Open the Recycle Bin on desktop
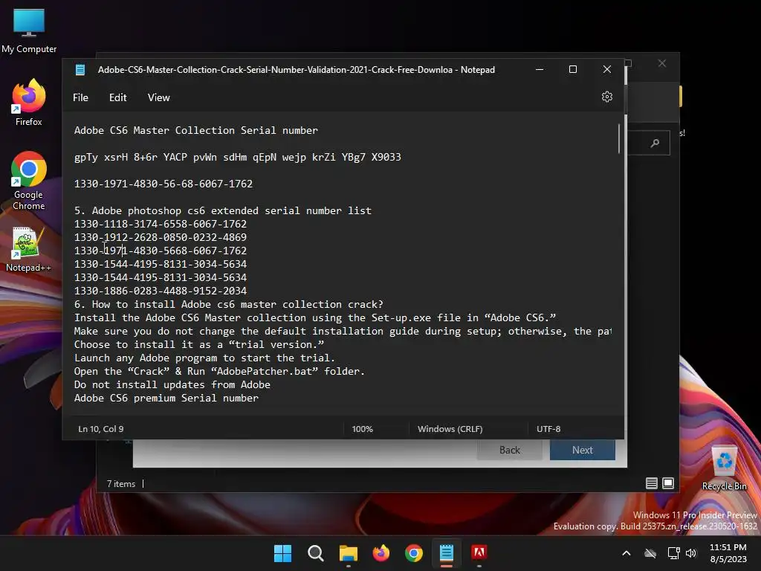 724,468
